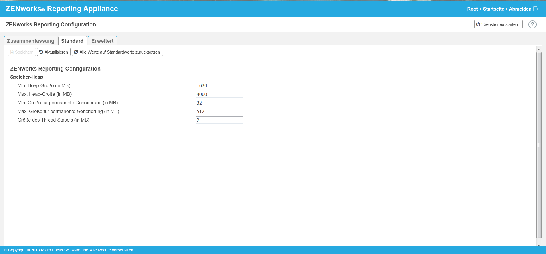Click the logout arrow icon beside Abmelden
The height and width of the screenshot is (254, 546).
pyautogui.click(x=536, y=9)
